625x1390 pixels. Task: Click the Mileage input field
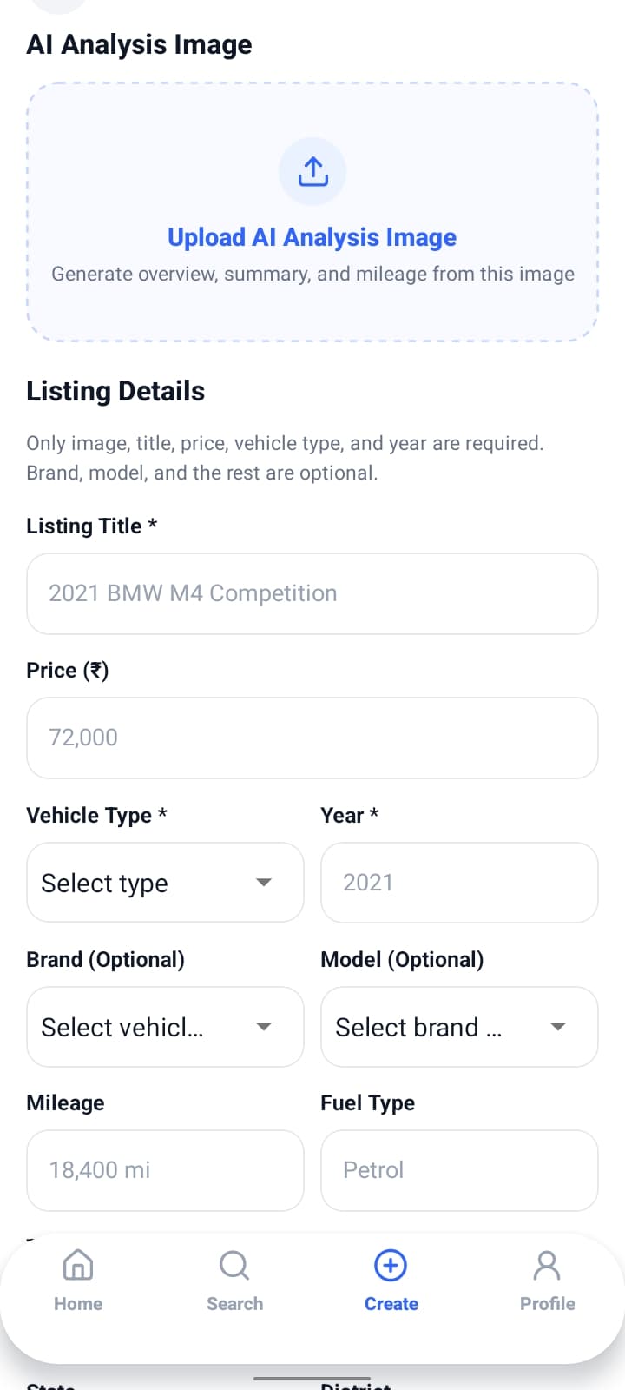tap(165, 1170)
